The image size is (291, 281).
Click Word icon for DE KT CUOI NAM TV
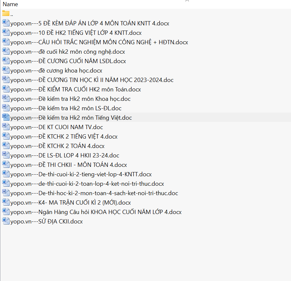click(6, 127)
